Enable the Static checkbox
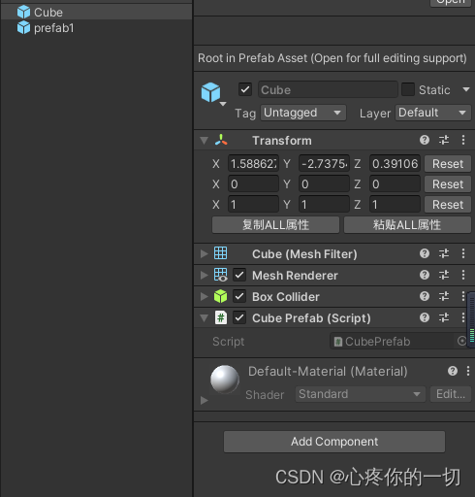The height and width of the screenshot is (497, 475). point(408,89)
